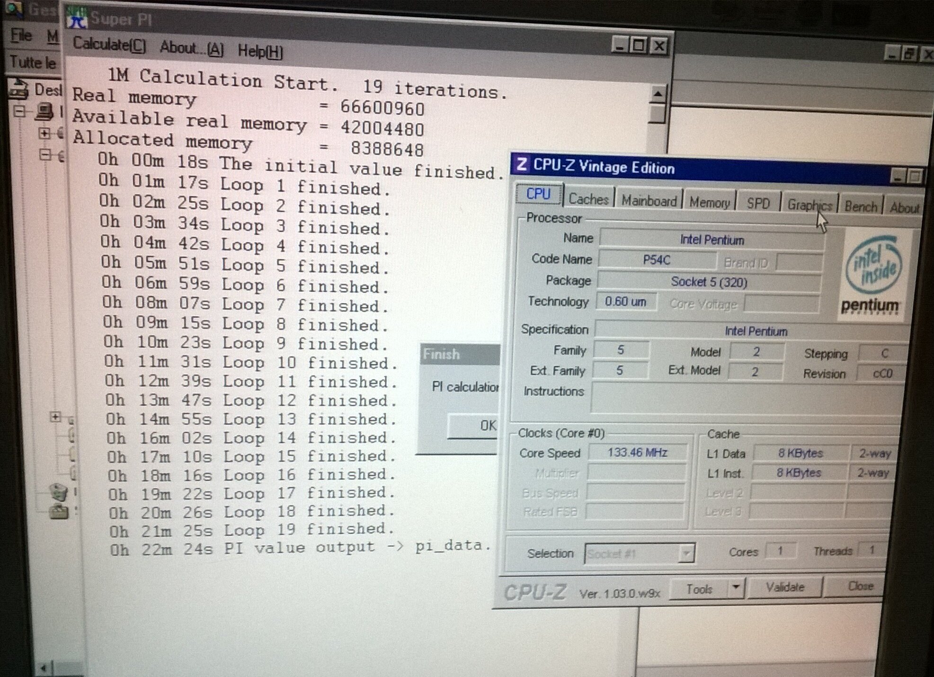The image size is (934, 677).
Task: Click the Intel Inside Pentium logo
Action: (873, 275)
